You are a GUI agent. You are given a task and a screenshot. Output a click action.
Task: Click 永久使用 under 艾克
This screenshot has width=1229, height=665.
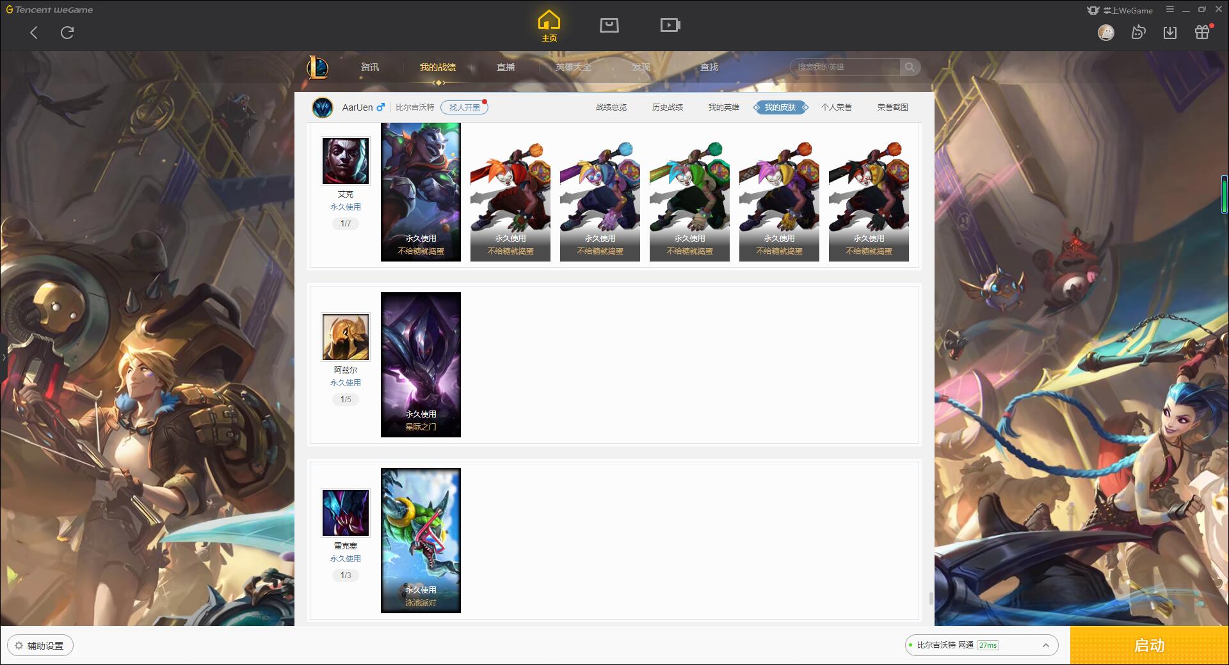click(346, 207)
